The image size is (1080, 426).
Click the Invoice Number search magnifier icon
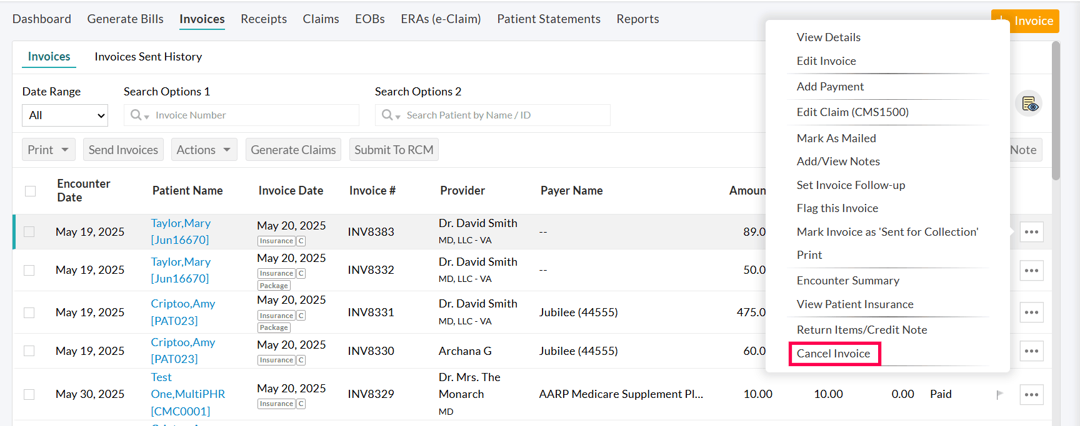click(x=136, y=115)
